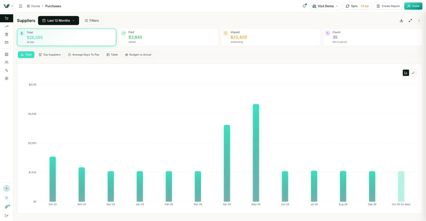The width and height of the screenshot is (426, 221).
Task: Open the people icon in sidebar
Action: (x=6, y=62)
